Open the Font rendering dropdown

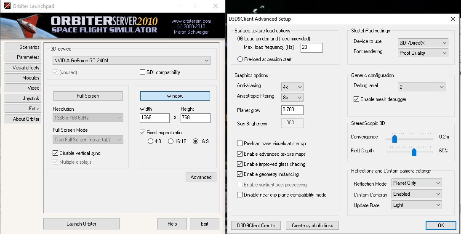pyautogui.click(x=423, y=53)
